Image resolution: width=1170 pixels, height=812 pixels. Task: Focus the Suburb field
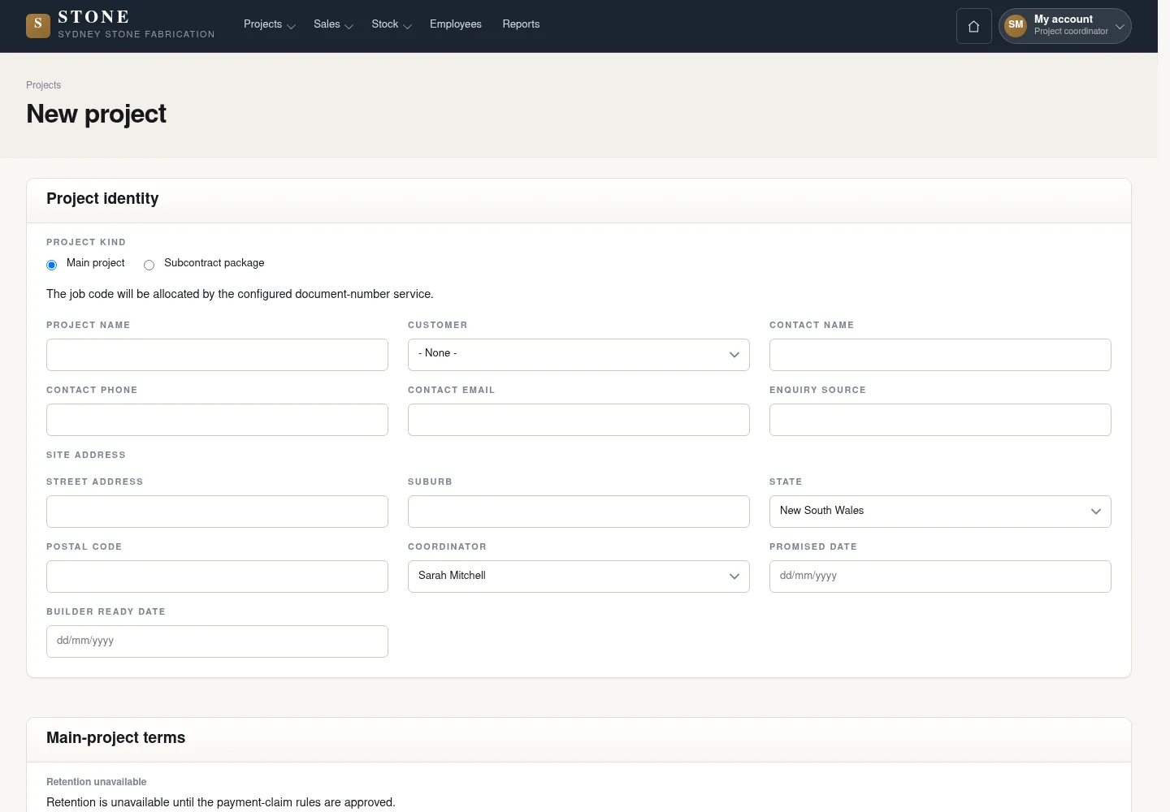(x=578, y=512)
